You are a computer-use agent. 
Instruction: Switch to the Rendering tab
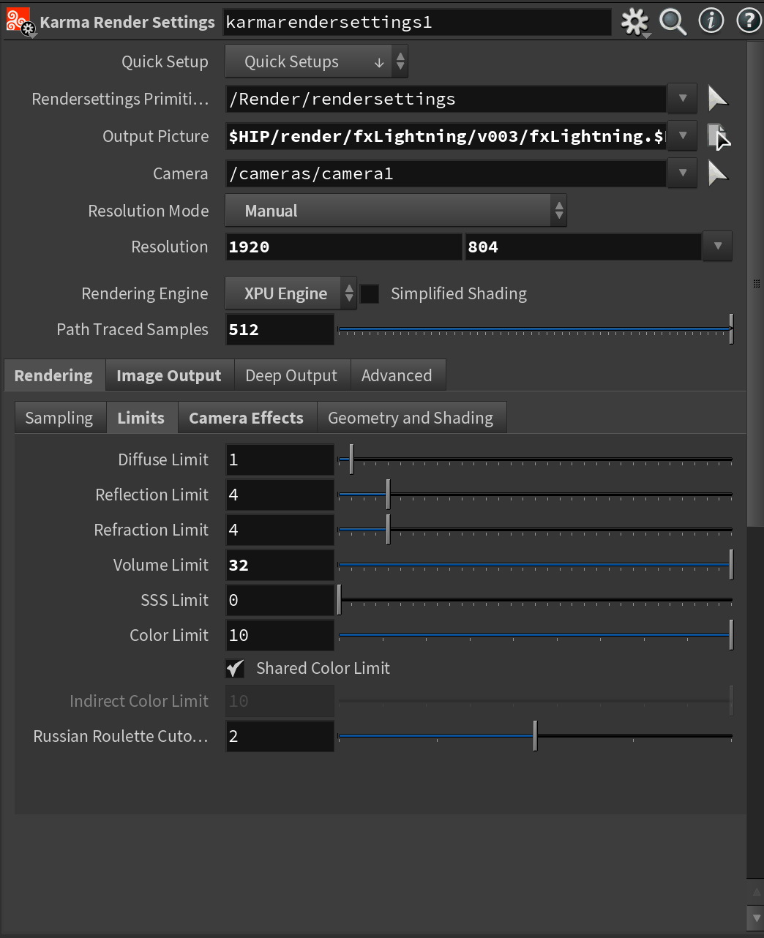[54, 375]
